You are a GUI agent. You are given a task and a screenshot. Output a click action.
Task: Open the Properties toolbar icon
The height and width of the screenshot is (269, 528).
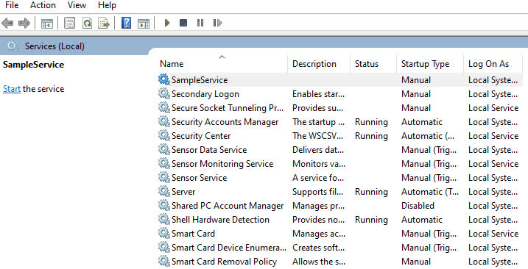pos(69,24)
